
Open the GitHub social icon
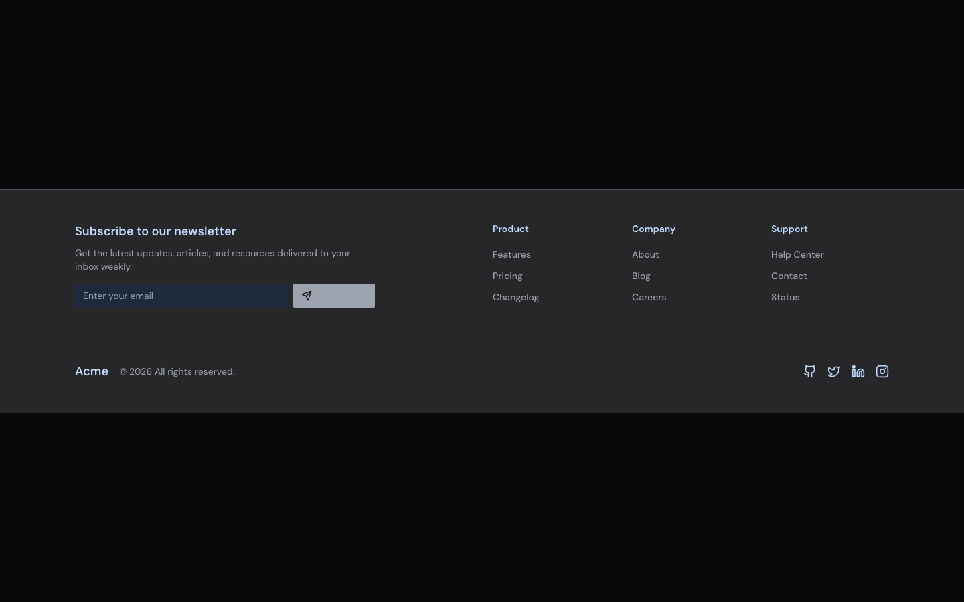pyautogui.click(x=809, y=371)
